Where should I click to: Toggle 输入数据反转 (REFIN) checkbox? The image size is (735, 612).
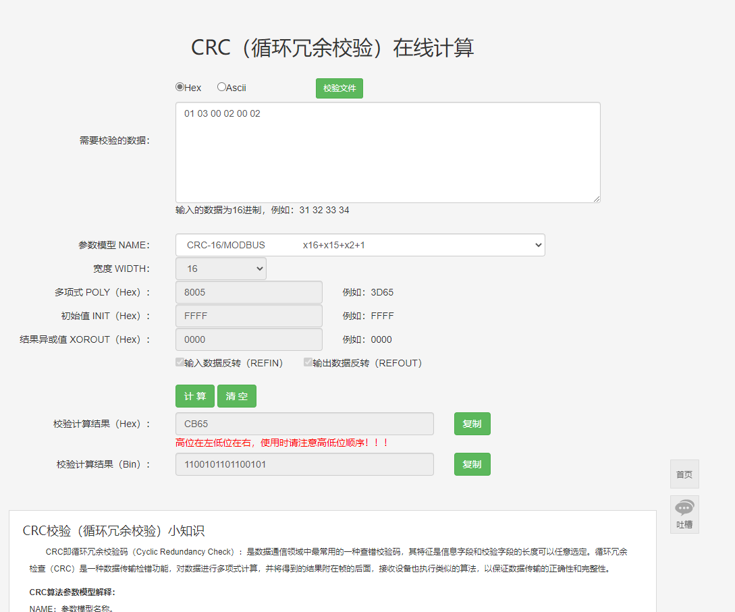point(180,362)
